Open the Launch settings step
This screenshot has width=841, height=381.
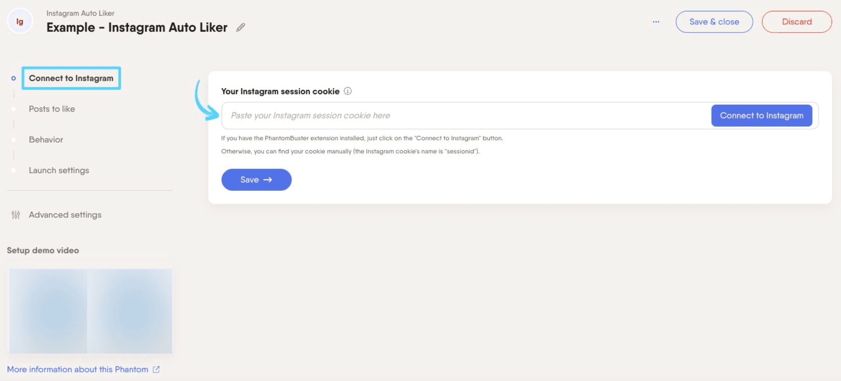tap(59, 170)
